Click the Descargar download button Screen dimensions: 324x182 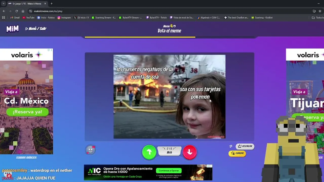coord(245,146)
